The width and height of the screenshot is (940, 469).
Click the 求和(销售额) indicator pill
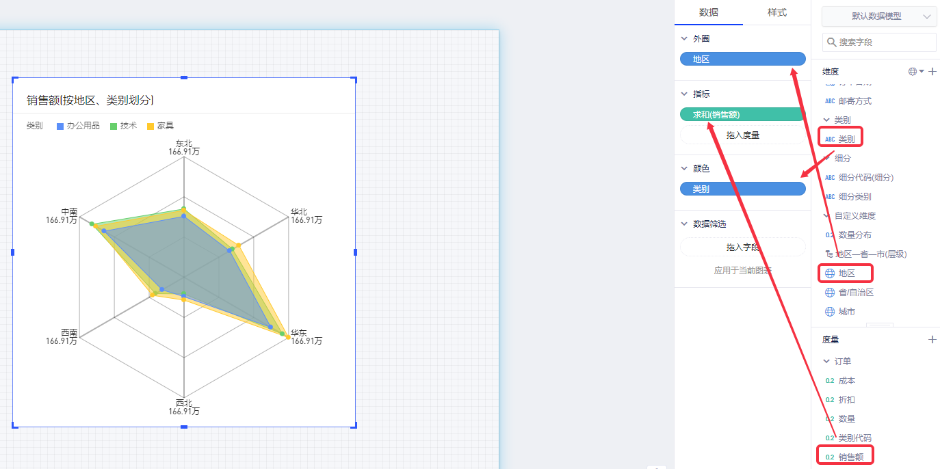pos(742,115)
